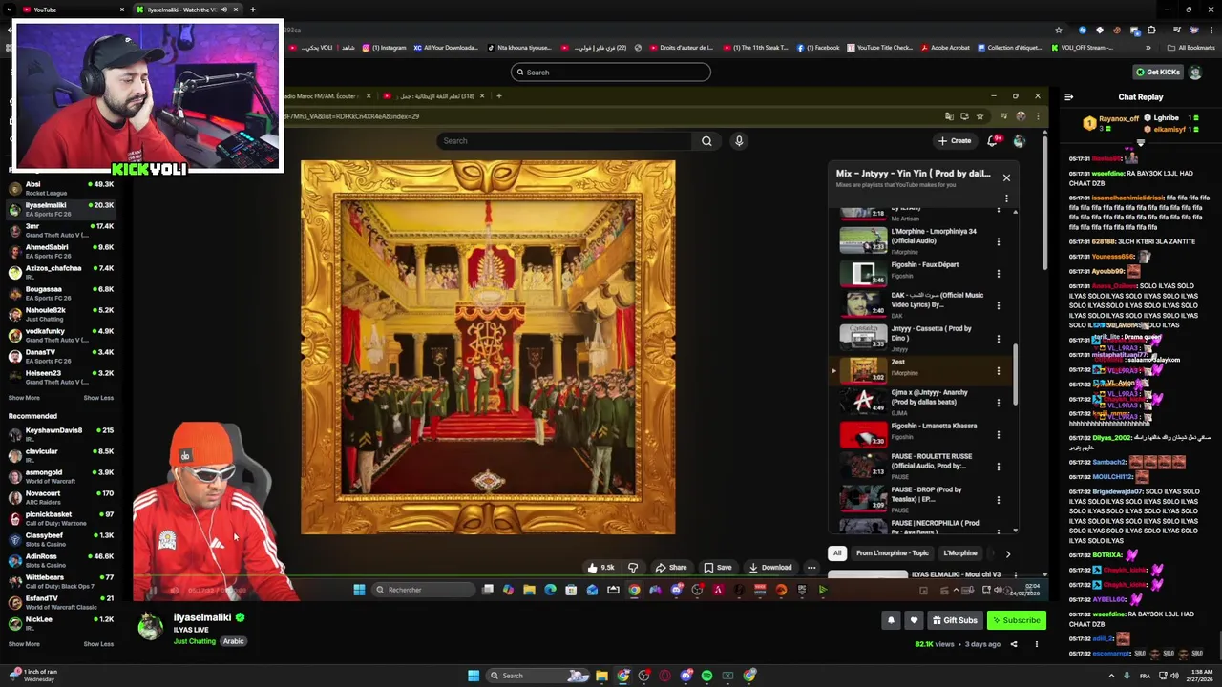Image resolution: width=1222 pixels, height=687 pixels.
Task: Open more actions ellipsis under video
Action: click(811, 568)
